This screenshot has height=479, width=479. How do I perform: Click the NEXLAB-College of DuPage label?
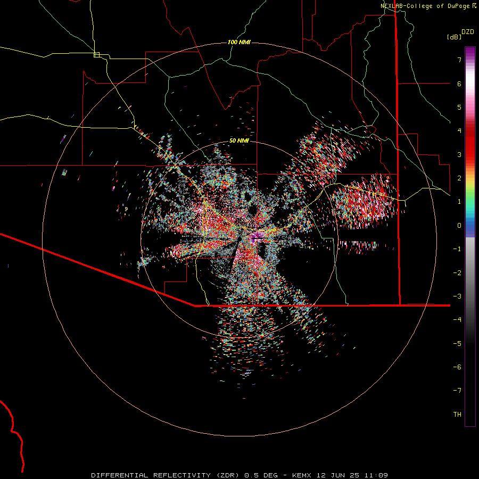click(426, 6)
